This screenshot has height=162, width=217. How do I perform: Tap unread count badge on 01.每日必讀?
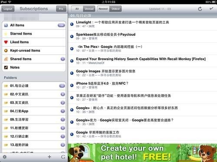pos(62,86)
